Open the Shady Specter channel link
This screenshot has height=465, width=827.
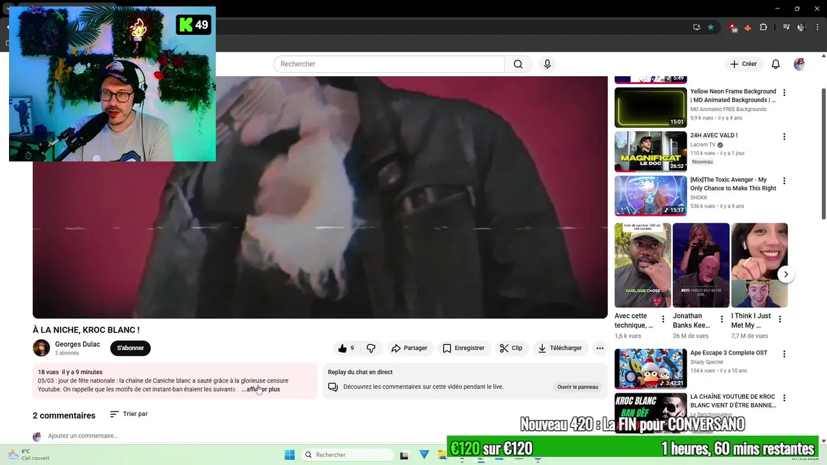coord(707,362)
